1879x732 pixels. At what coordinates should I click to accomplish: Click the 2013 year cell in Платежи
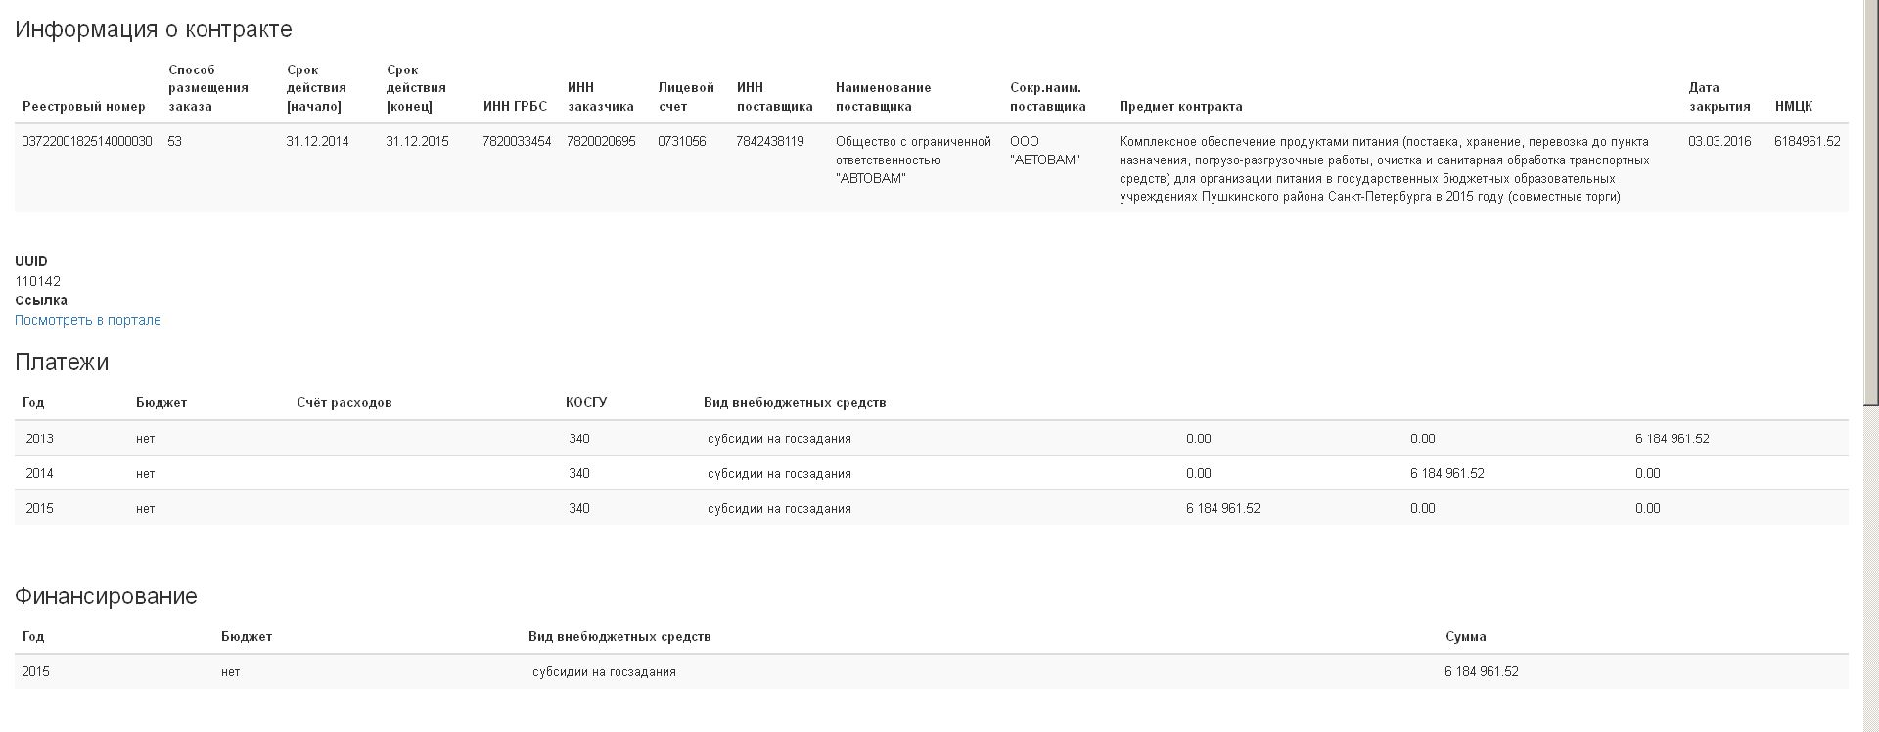click(39, 438)
